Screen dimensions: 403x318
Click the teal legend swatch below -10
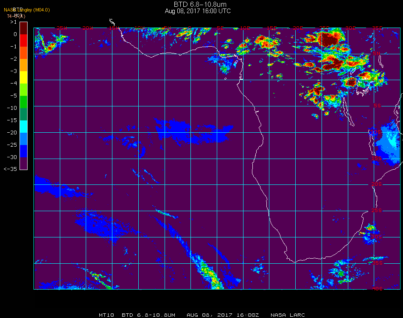(23, 114)
